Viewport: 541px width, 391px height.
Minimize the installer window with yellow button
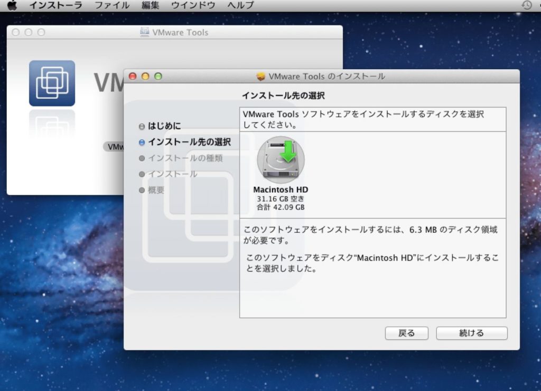(x=145, y=76)
